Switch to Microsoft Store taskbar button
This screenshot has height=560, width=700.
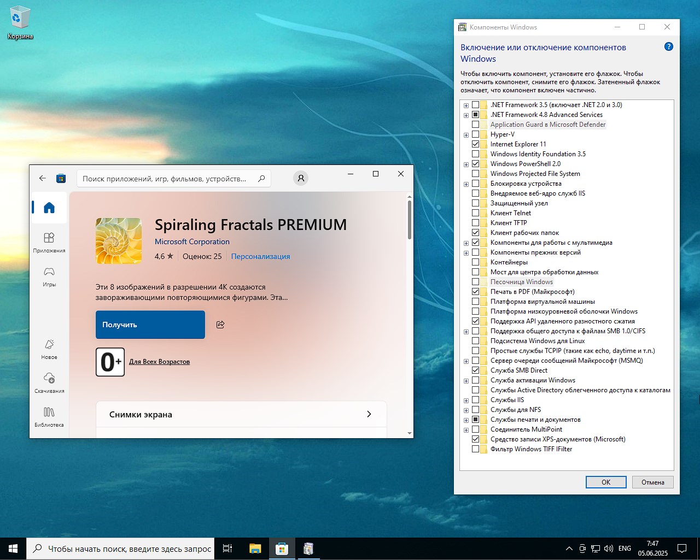[x=282, y=549]
